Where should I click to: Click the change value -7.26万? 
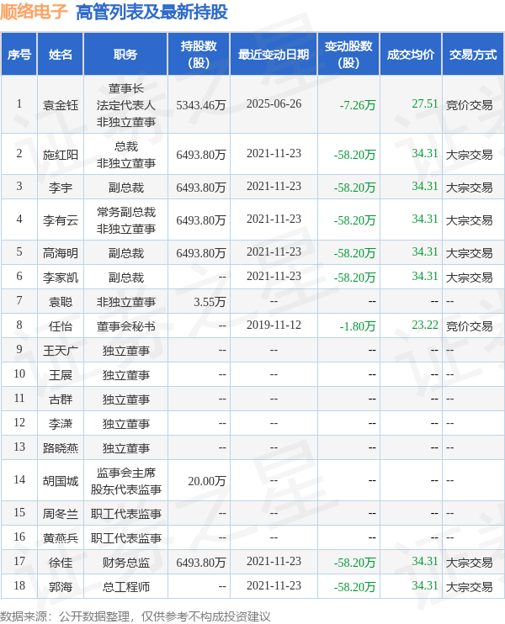(357, 105)
